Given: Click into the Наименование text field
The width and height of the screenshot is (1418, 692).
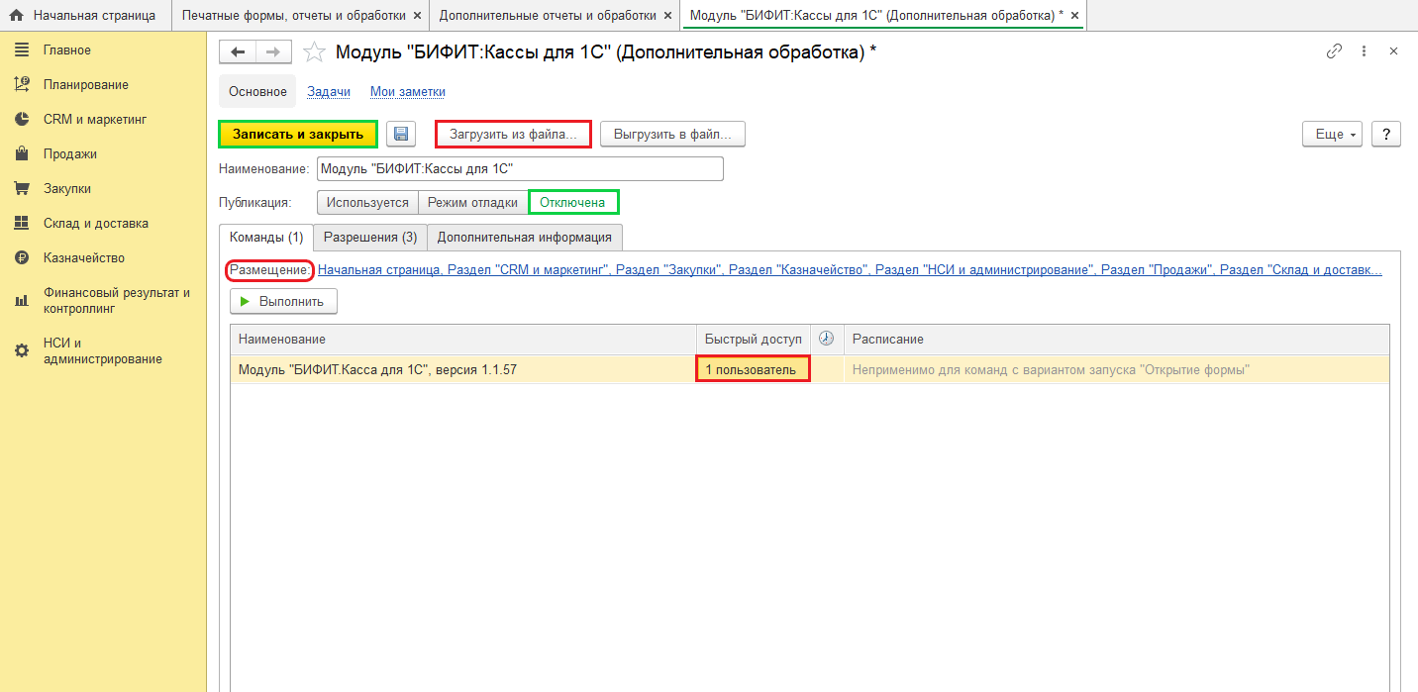Looking at the screenshot, I should [x=520, y=169].
